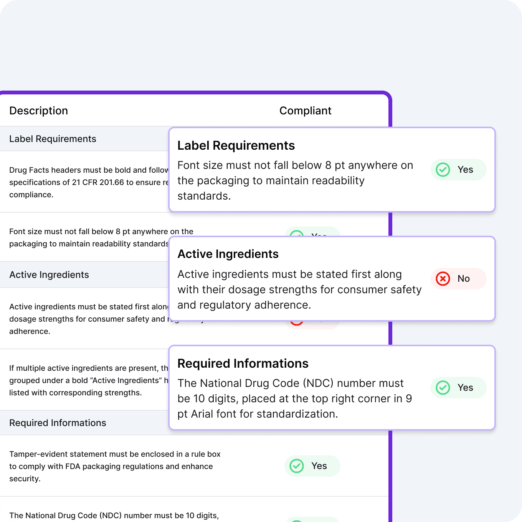Expand the Label Requirements section row
Image resolution: width=522 pixels, height=522 pixels.
click(x=53, y=139)
